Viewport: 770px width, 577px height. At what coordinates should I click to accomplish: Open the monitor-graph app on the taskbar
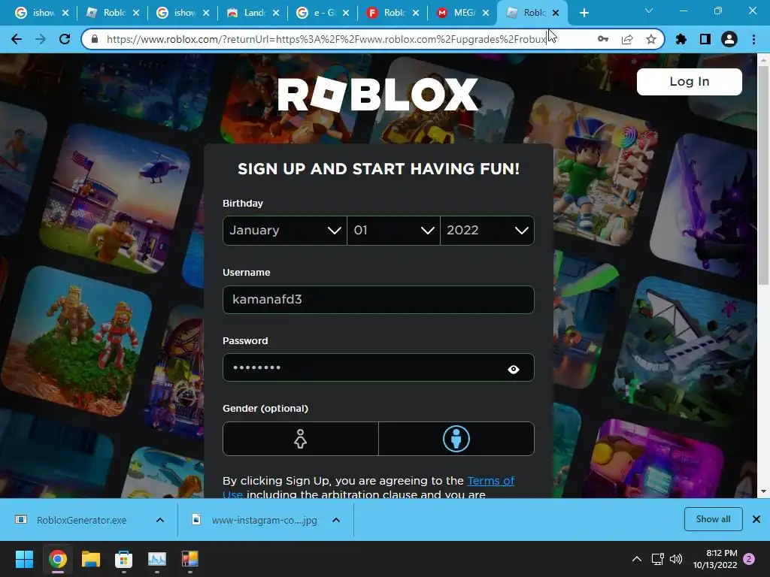coord(157,559)
